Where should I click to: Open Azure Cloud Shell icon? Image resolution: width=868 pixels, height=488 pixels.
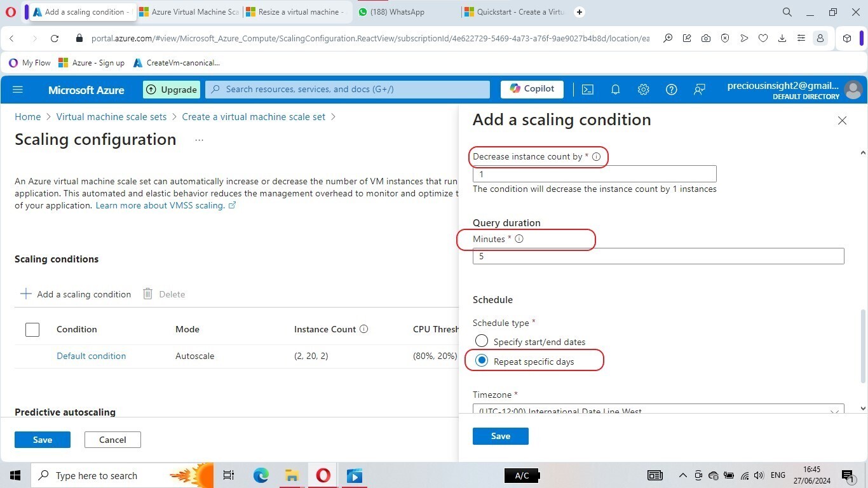[588, 90]
